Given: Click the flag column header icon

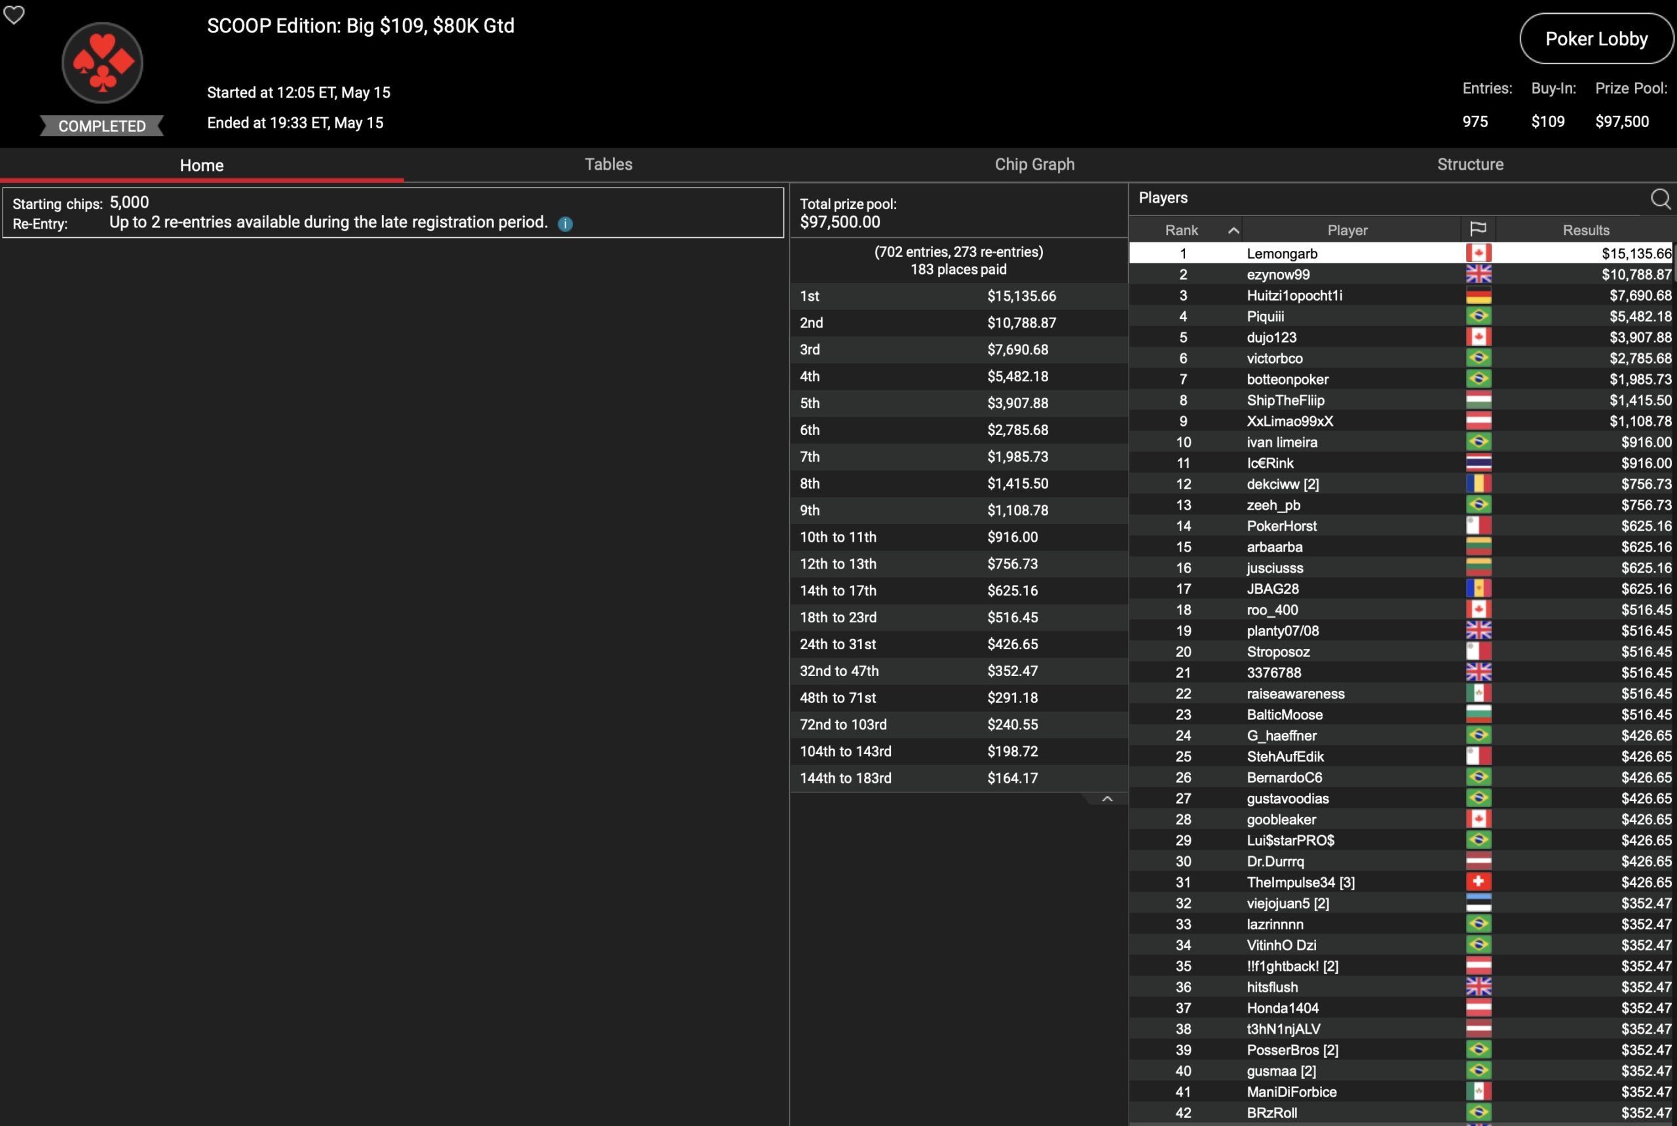Looking at the screenshot, I should (1478, 230).
